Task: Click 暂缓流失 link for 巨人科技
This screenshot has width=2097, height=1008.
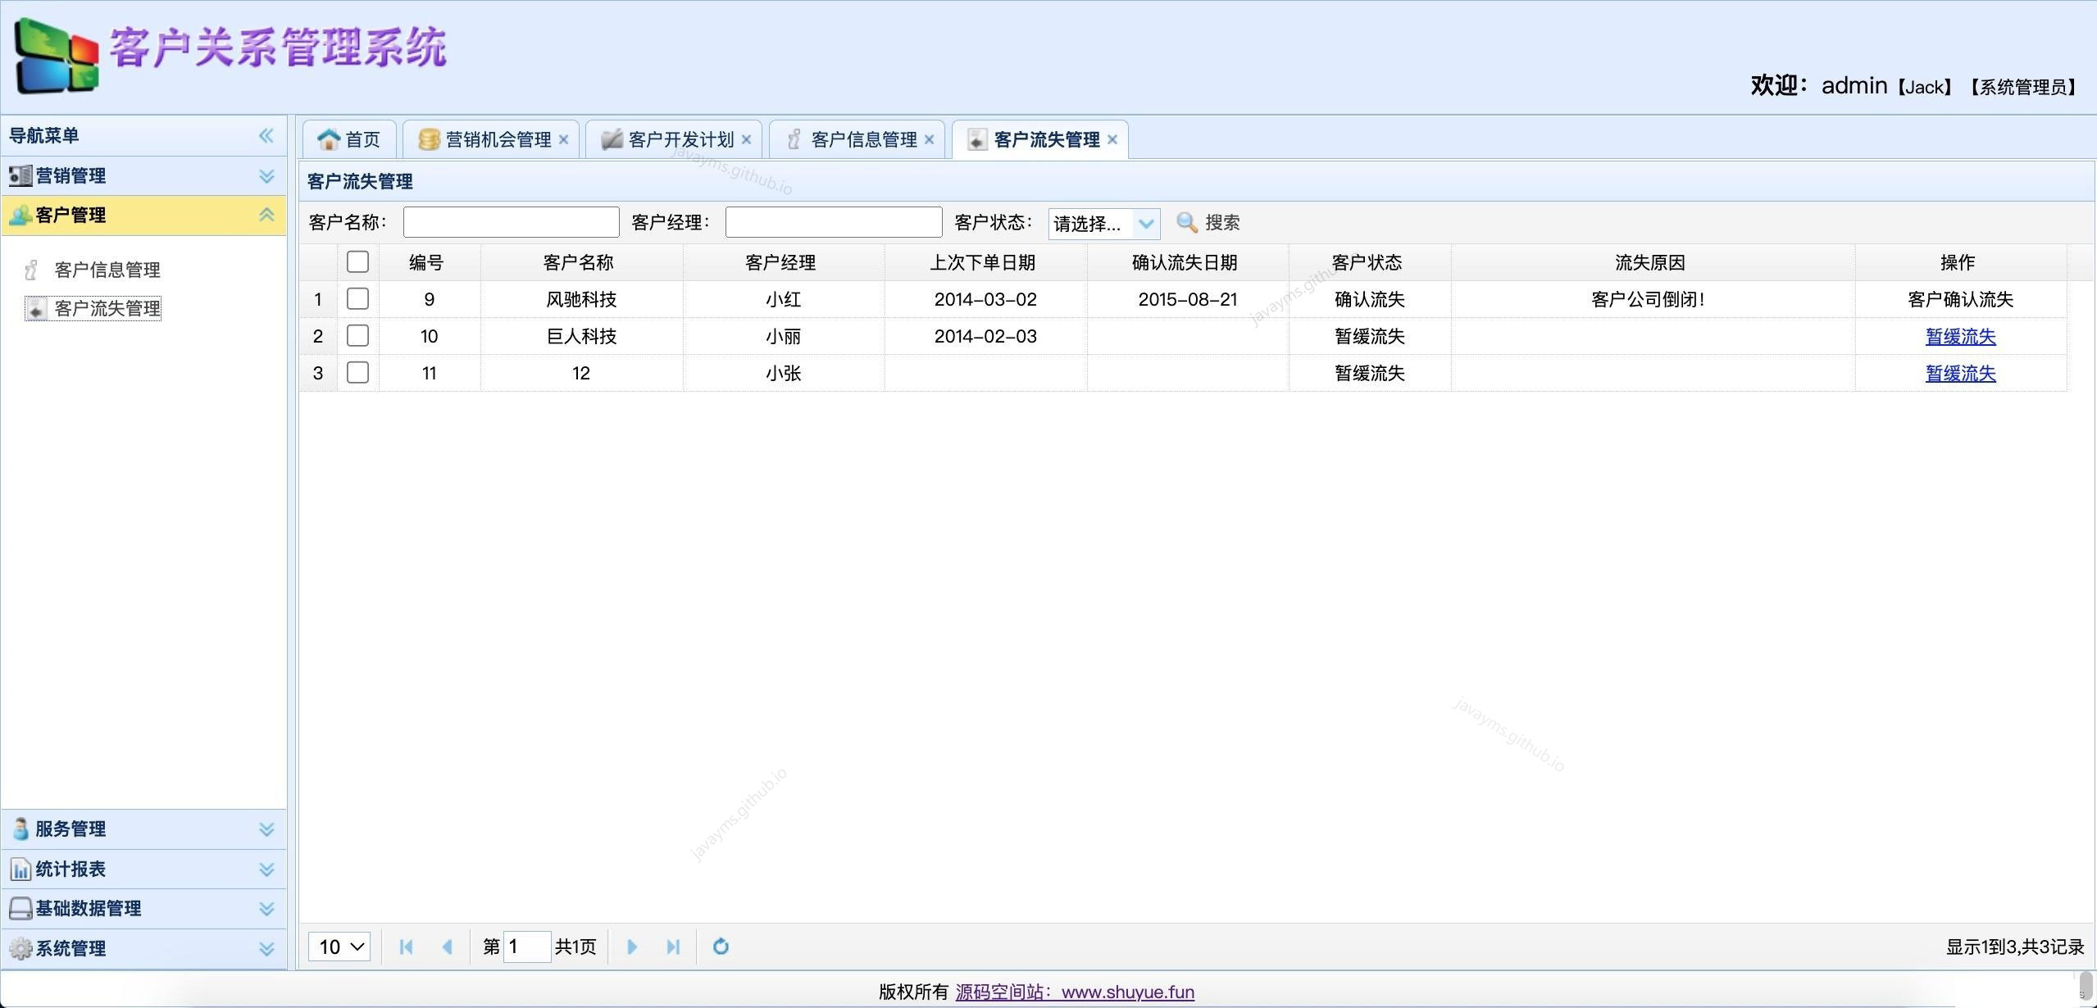Action: pos(1960,336)
